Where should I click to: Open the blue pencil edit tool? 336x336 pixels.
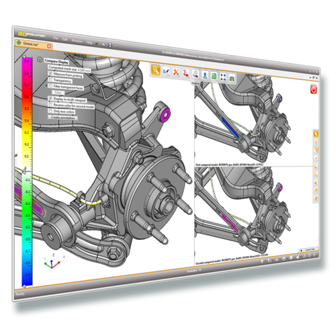[166, 71]
